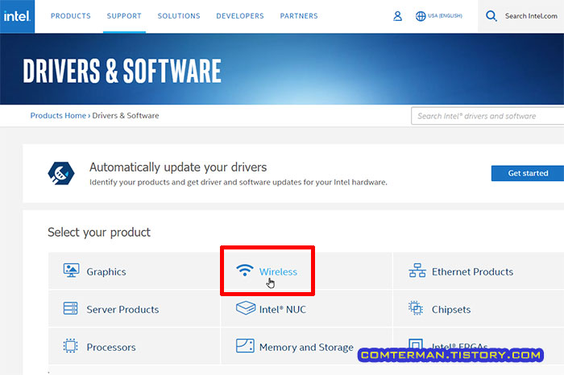Screen dimensions: 564x375
Task: Select the Chipsets product link
Action: pyautogui.click(x=451, y=310)
